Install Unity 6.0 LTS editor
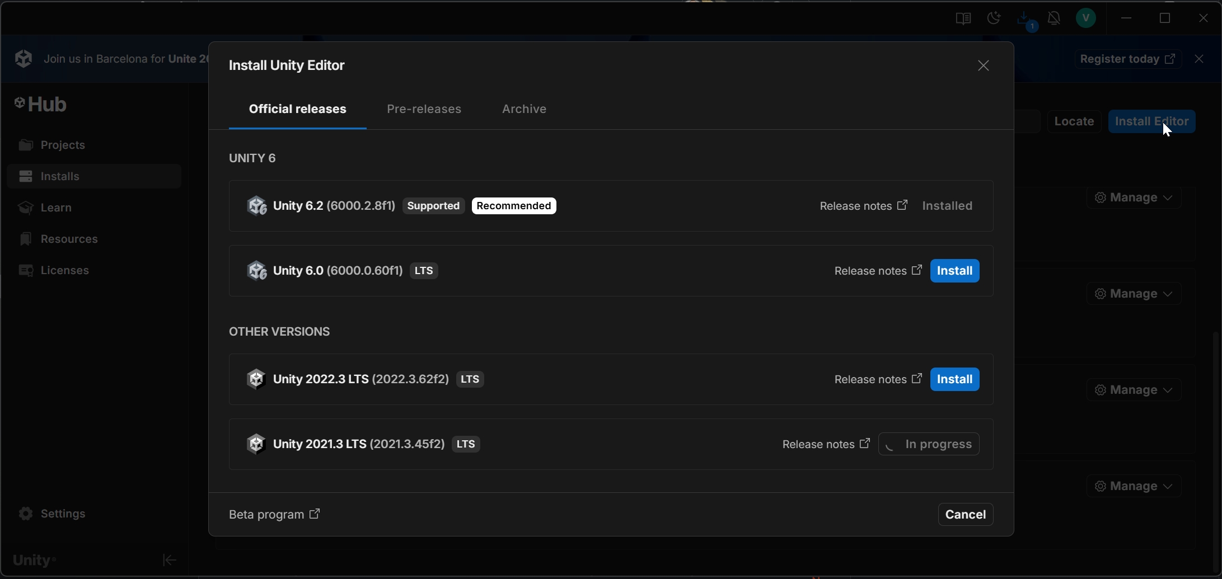This screenshot has width=1222, height=579. pyautogui.click(x=954, y=271)
